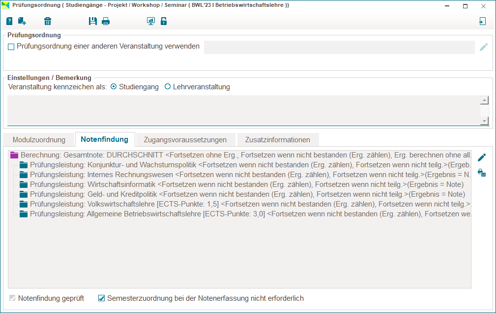This screenshot has width=496, height=313.
Task: Click the trash delete icon
Action: tap(48, 21)
